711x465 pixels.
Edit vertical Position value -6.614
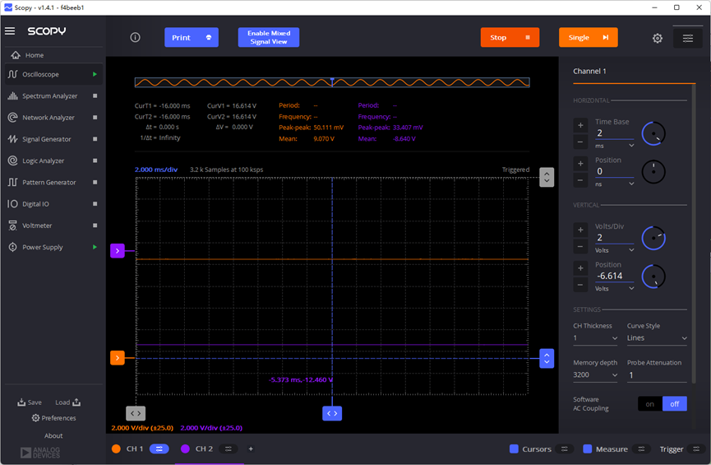click(614, 276)
